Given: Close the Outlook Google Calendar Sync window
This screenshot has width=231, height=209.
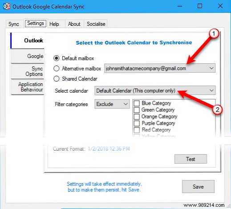Looking at the screenshot, I should click(x=220, y=6).
